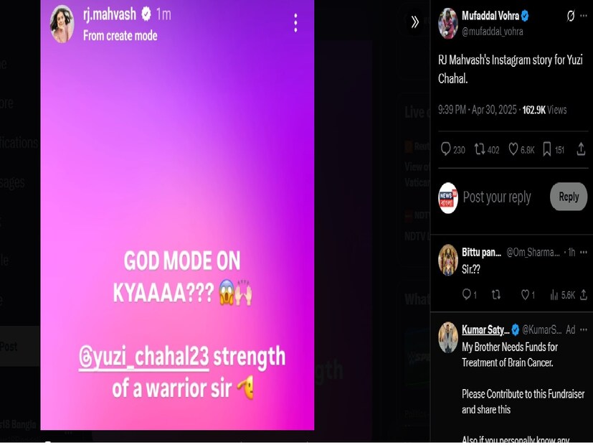Click the Reply button
Image resolution: width=593 pixels, height=445 pixels.
tap(569, 197)
